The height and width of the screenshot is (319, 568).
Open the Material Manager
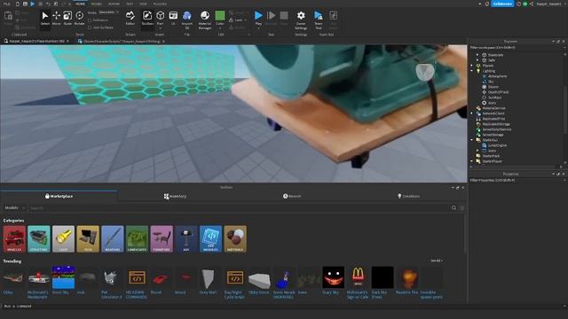(205, 19)
